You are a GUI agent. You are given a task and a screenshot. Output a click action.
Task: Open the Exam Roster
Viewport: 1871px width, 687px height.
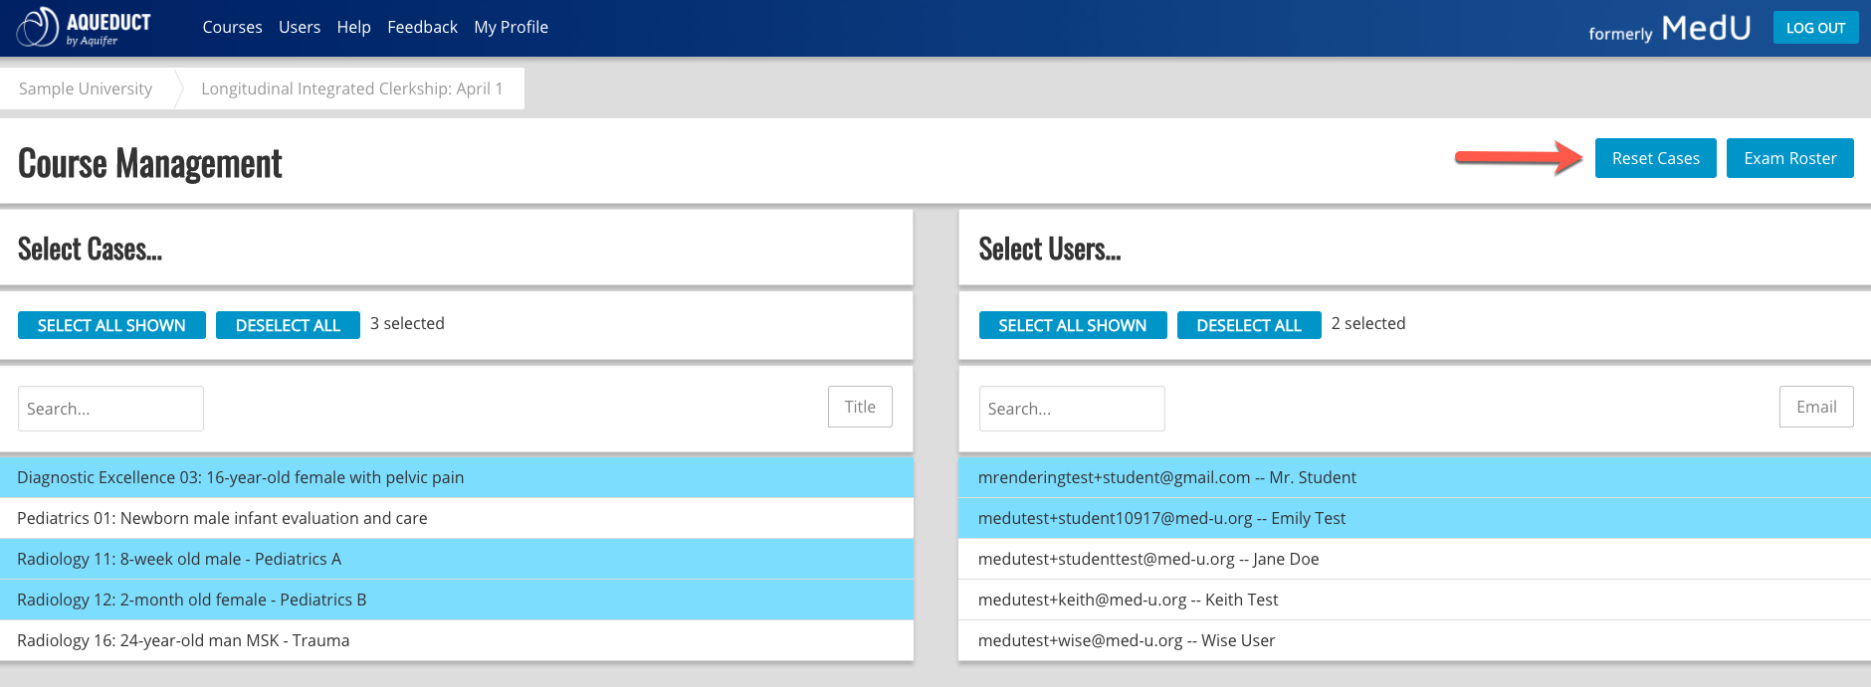coord(1789,158)
